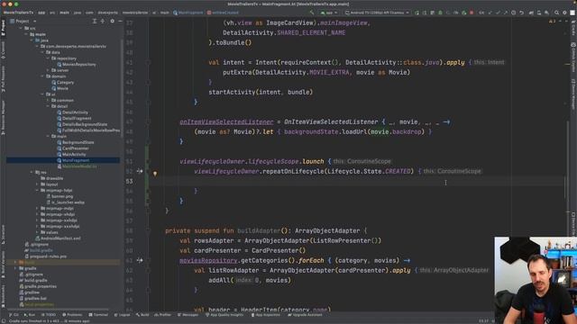Open AndroidManifest.xml in the project tree
Screen dimensions: 577x324
(x=58, y=238)
